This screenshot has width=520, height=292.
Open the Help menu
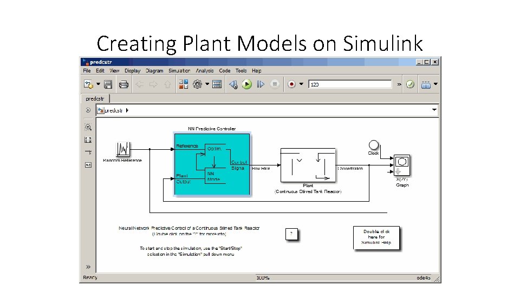tap(256, 70)
